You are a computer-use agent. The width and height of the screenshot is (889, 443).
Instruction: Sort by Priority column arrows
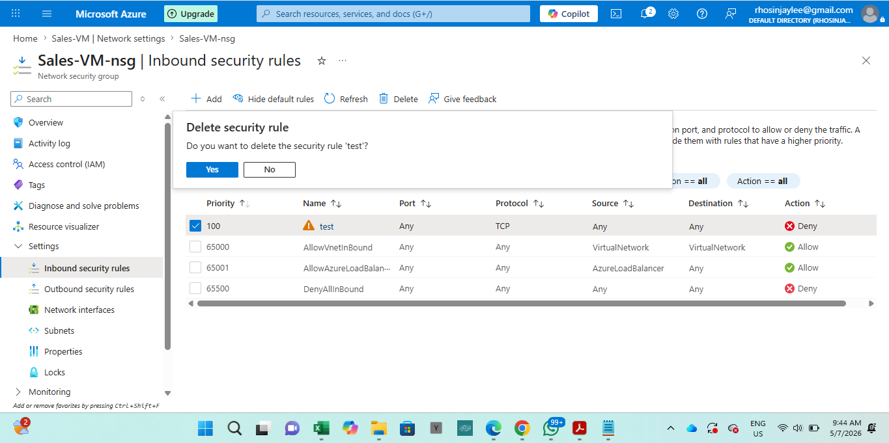(x=245, y=204)
